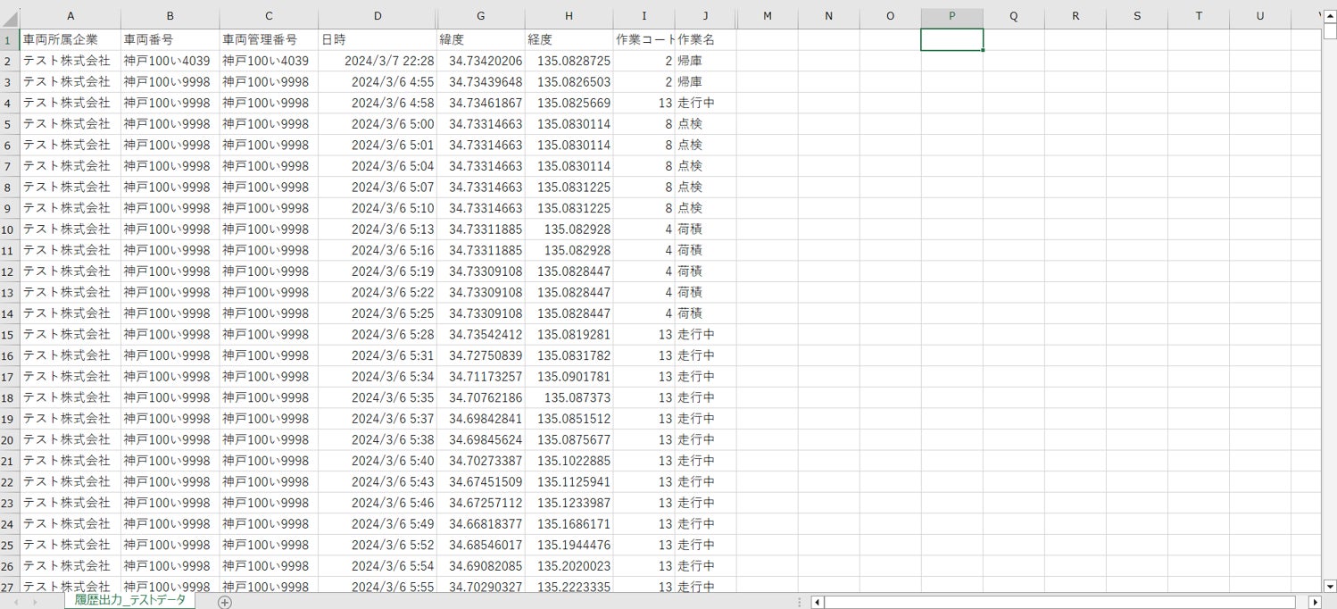The image size is (1337, 609).
Task: Select the cell with 34.69842841
Action: pos(481,418)
